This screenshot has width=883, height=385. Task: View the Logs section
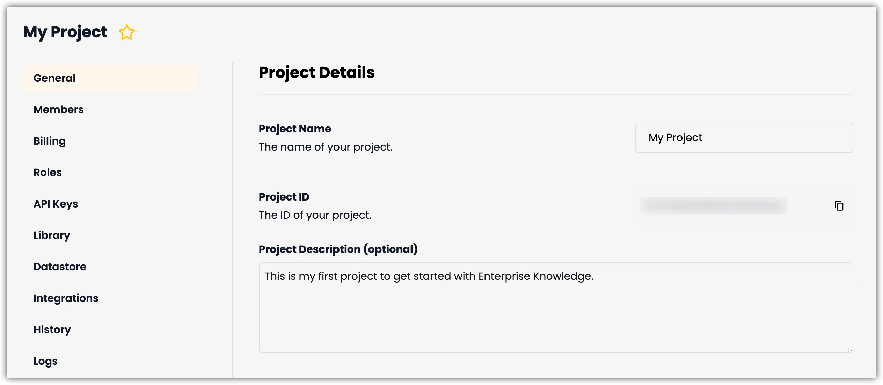pyautogui.click(x=45, y=361)
